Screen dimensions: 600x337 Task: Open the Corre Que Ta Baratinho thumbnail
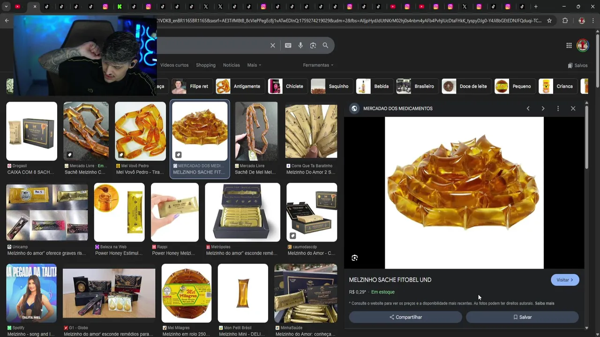(311, 131)
